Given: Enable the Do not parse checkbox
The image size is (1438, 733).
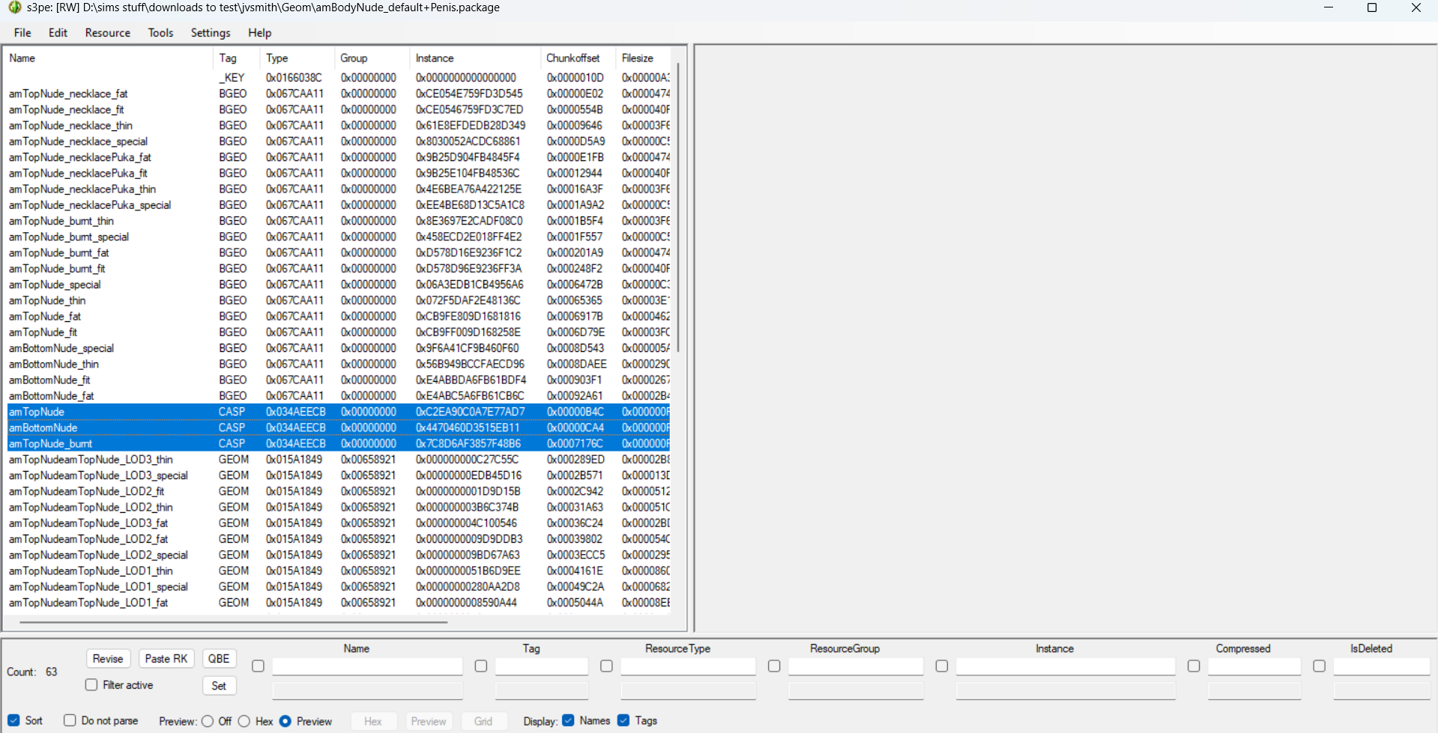Looking at the screenshot, I should pos(70,720).
